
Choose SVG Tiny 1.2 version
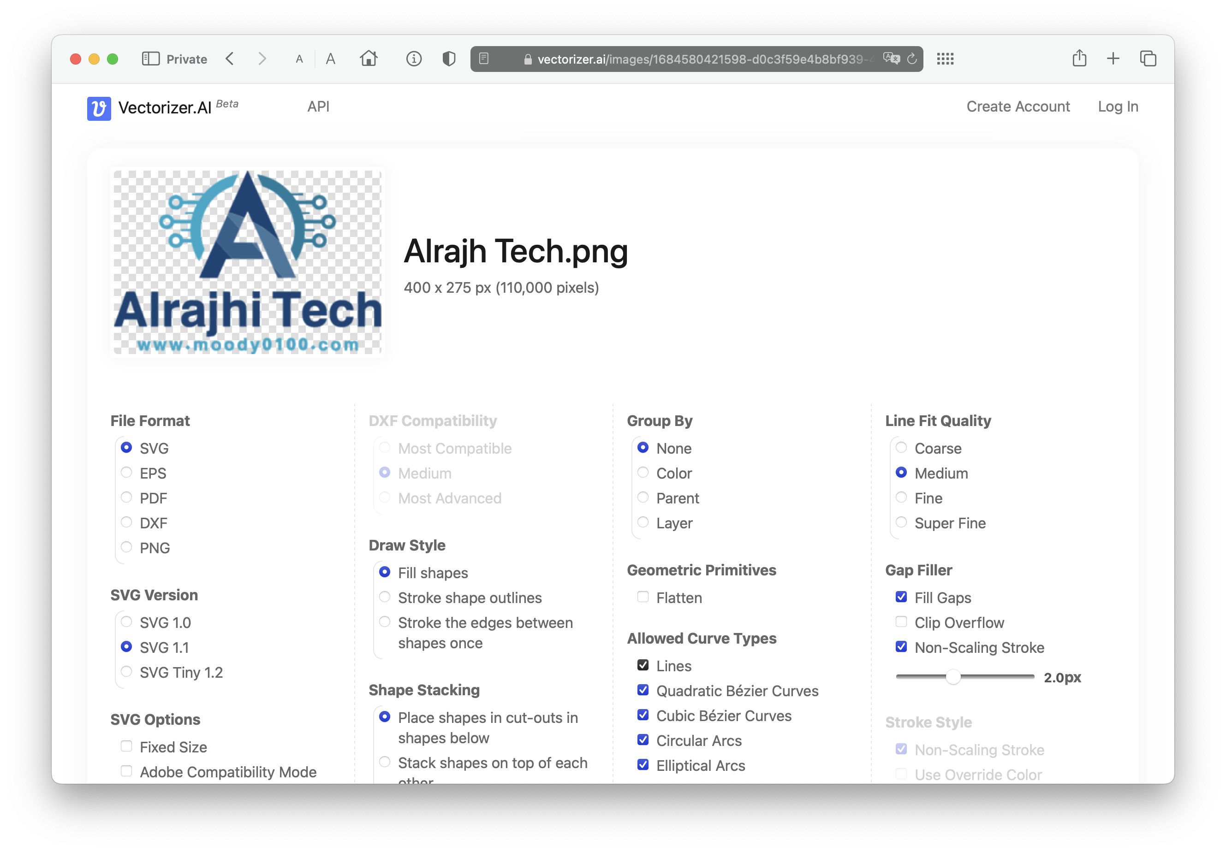[126, 672]
